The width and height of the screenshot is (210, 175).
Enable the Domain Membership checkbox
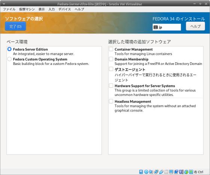[x=111, y=59]
